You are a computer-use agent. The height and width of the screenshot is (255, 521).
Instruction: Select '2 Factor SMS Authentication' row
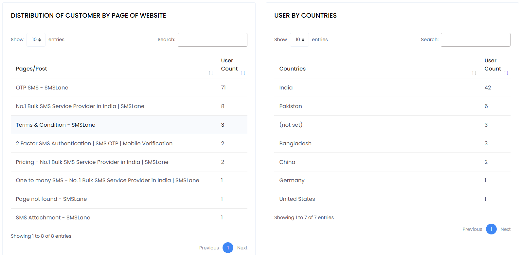129,143
